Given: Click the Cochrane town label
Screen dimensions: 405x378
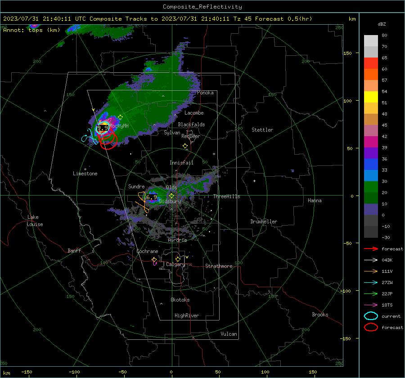Looking at the screenshot, I should pos(147,251).
